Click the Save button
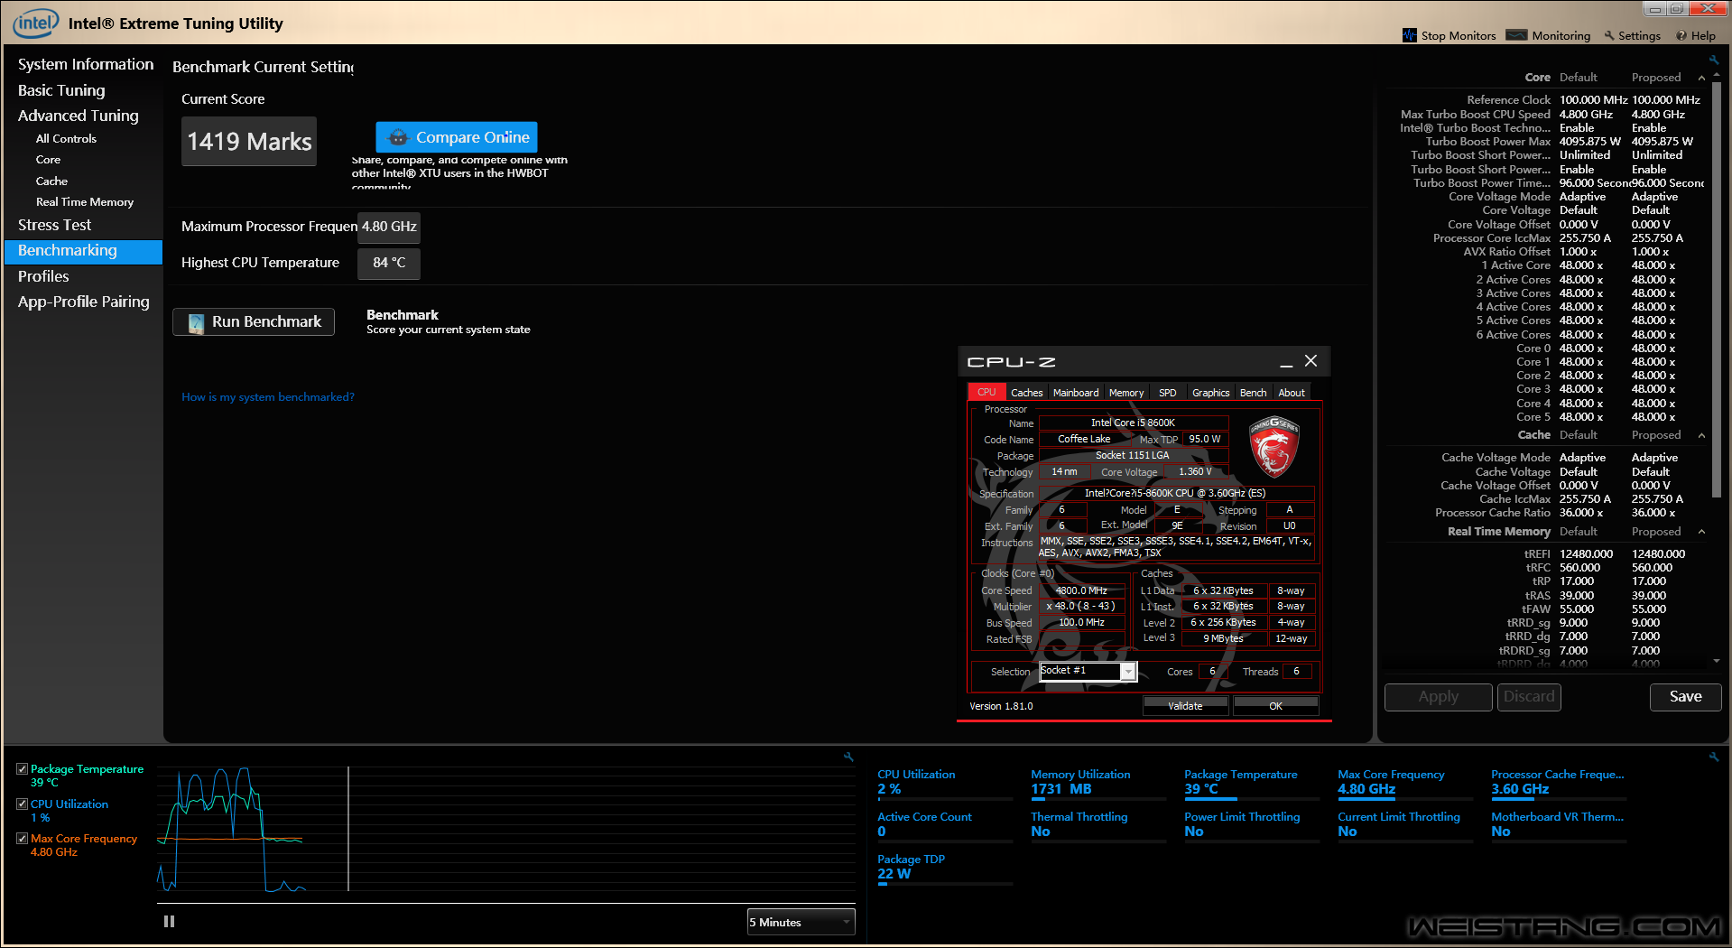 pos(1685,697)
